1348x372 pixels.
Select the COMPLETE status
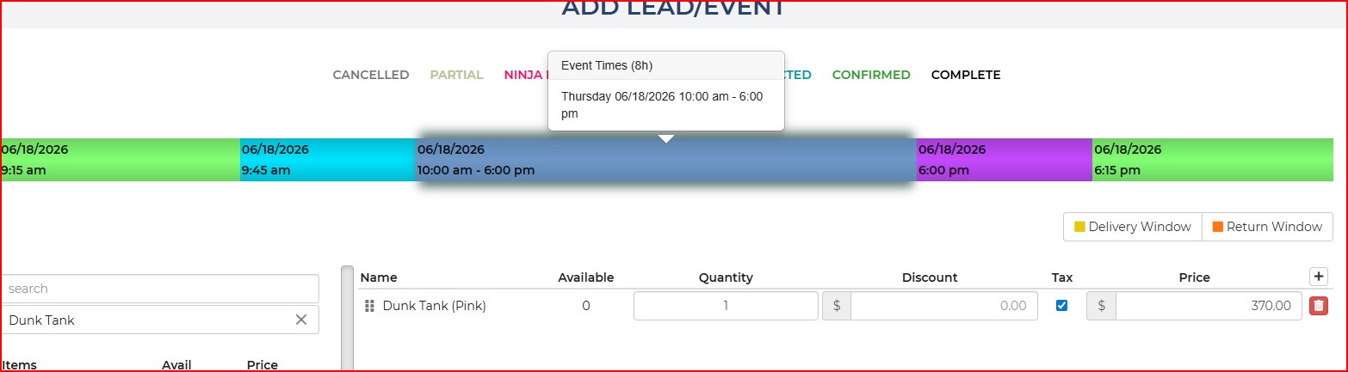point(966,75)
